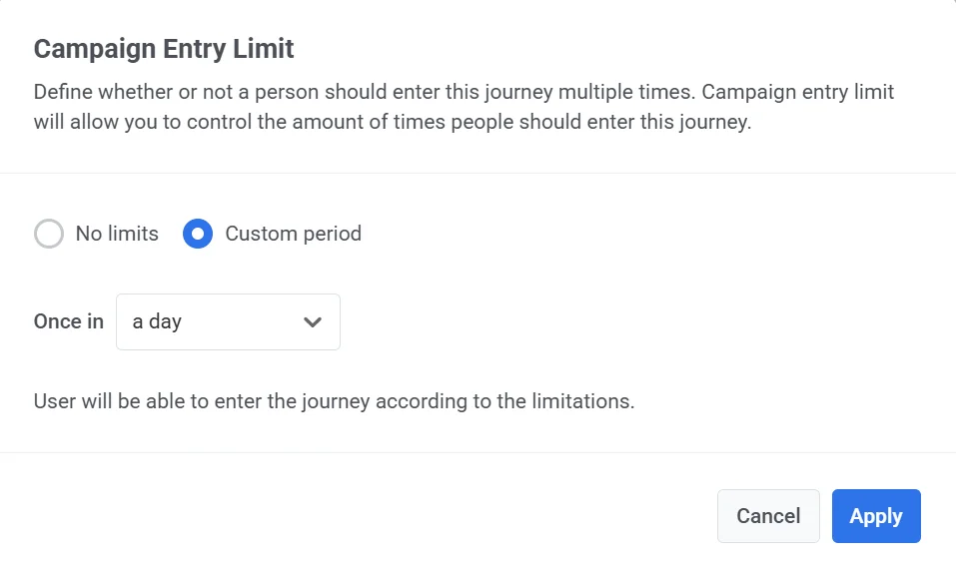The image size is (956, 573).
Task: Click the "Campaign Entry Limit" heading
Action: coord(164,48)
